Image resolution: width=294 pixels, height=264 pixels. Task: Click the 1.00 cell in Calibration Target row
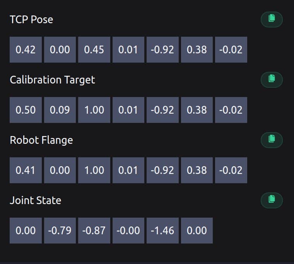coord(94,110)
